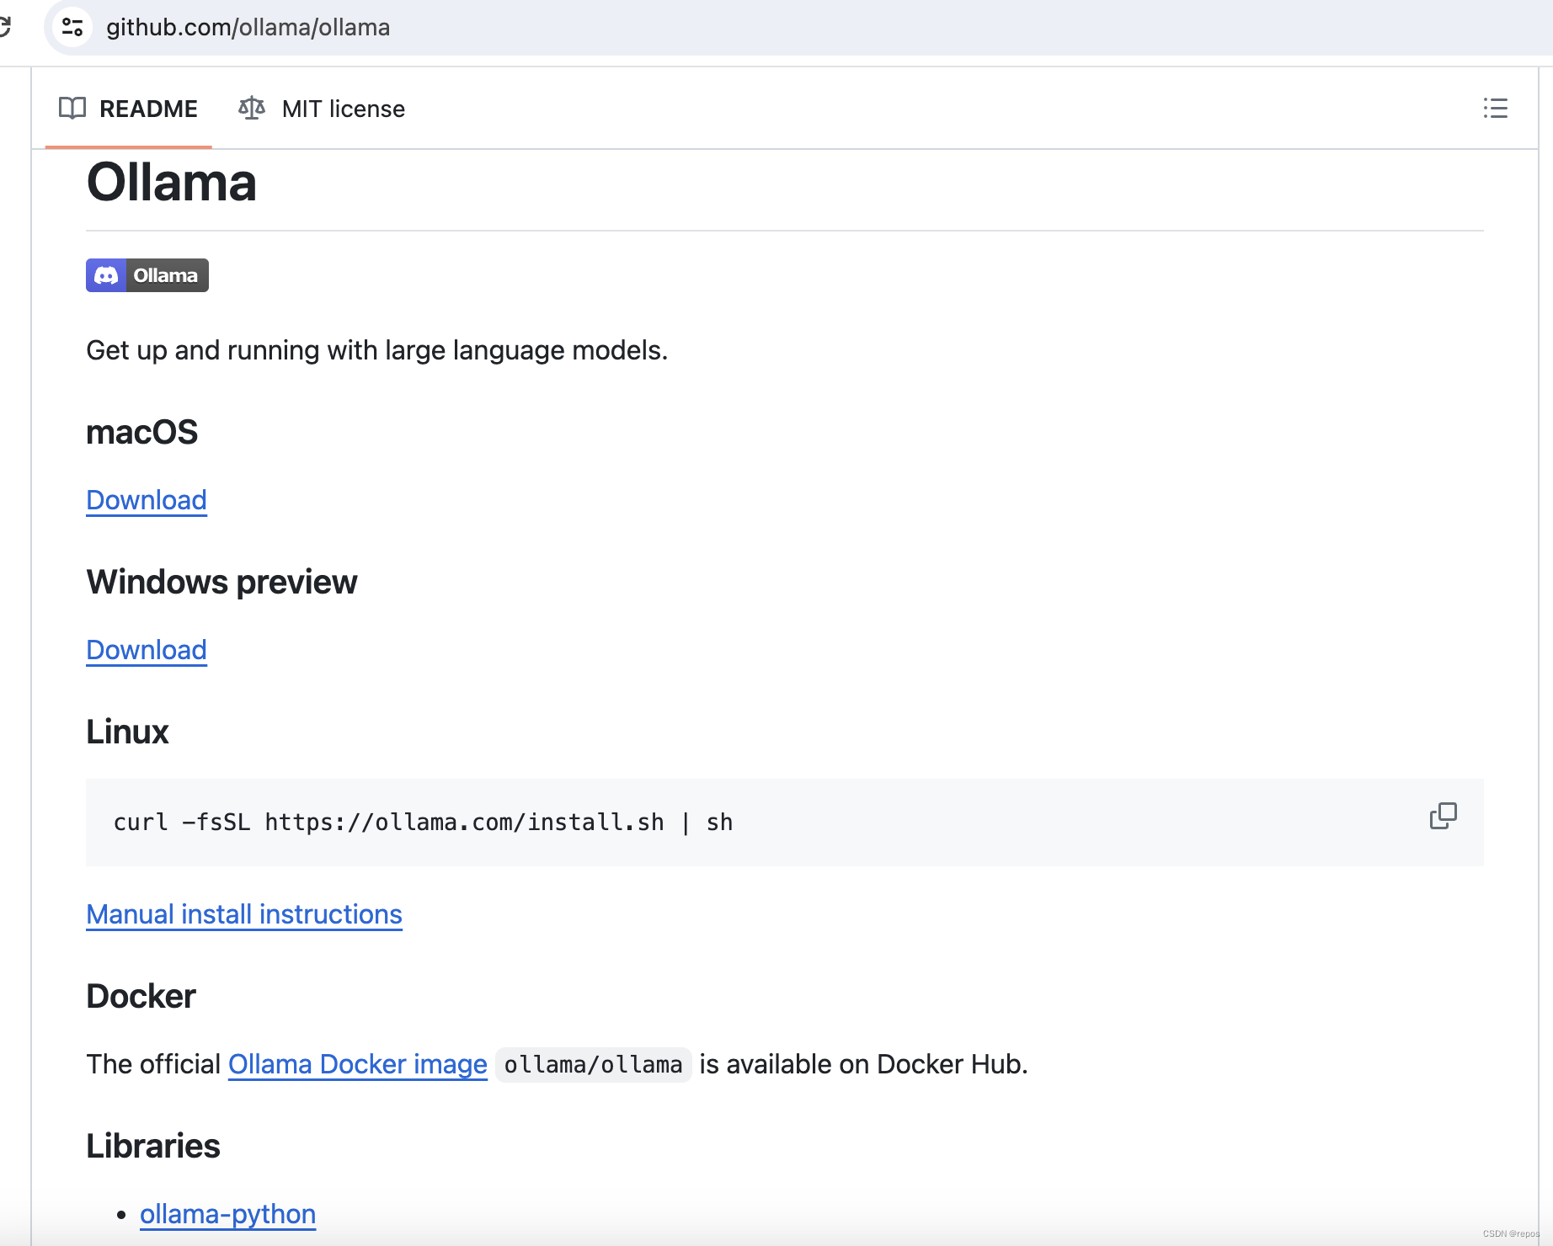Viewport: 1553px width, 1246px height.
Task: Click the Linux heading
Action: [127, 732]
